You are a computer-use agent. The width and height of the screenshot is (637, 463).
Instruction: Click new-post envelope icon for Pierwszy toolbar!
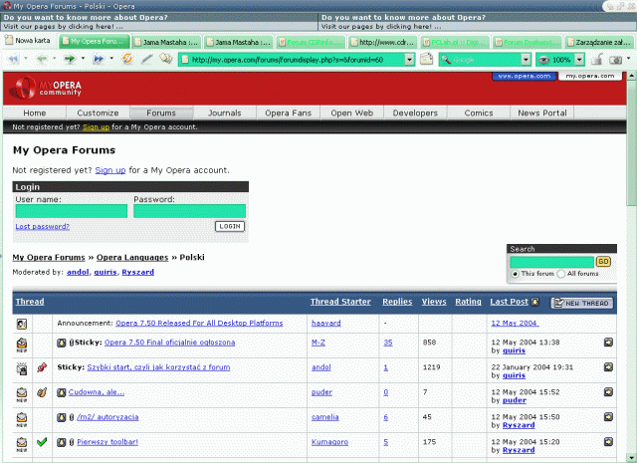(22, 444)
